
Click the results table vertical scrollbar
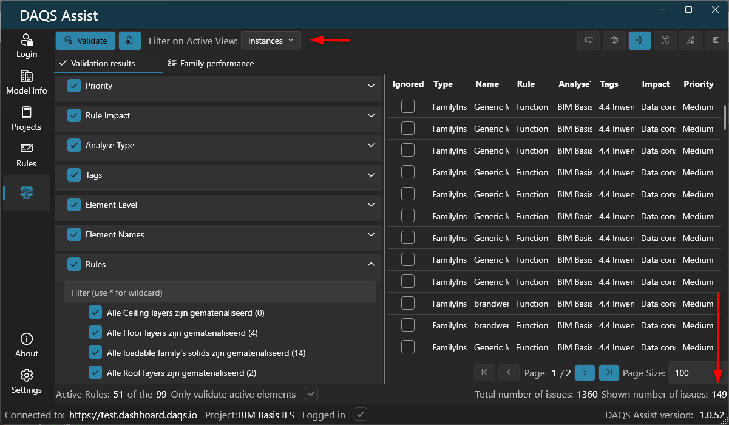click(x=724, y=117)
